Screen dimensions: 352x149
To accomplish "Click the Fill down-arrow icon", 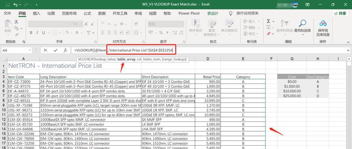I will pyautogui.click(x=269, y=28).
